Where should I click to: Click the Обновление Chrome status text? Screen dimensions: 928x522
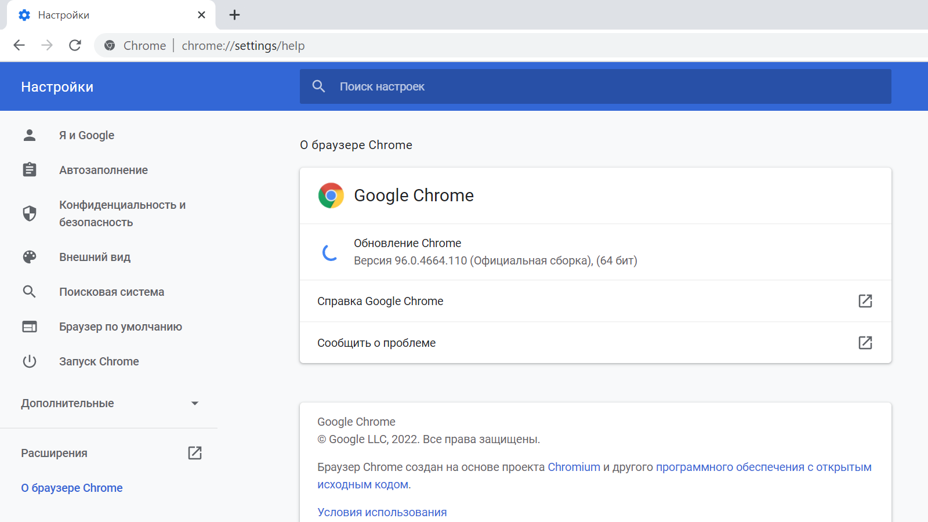408,243
